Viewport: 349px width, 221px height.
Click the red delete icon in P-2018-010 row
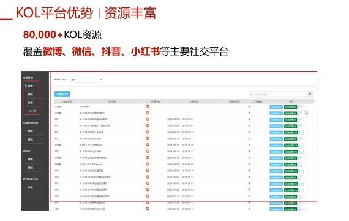click(x=306, y=114)
